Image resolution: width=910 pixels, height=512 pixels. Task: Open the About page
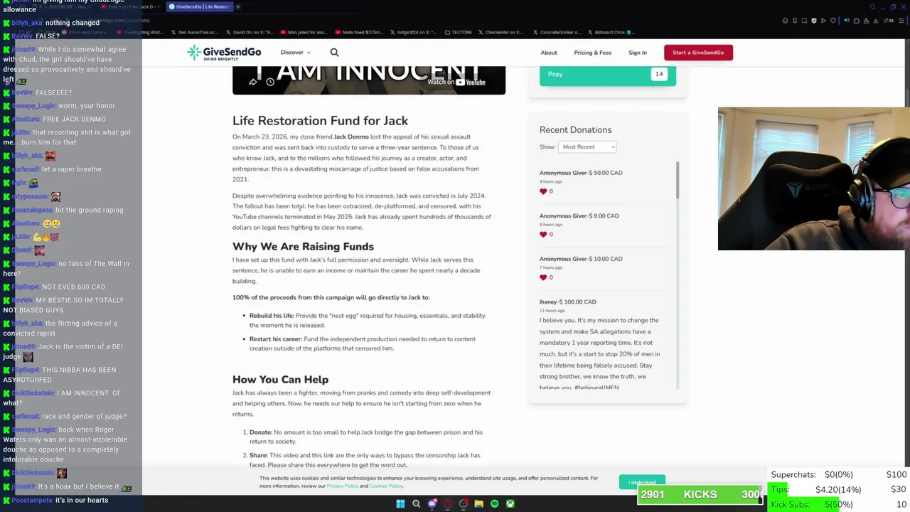(x=548, y=53)
